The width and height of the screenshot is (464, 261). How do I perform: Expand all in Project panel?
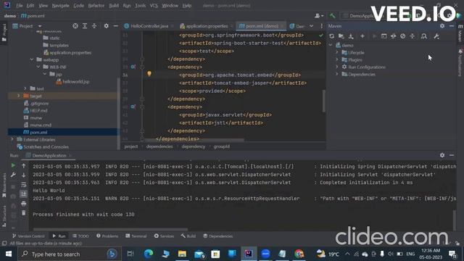point(85,26)
